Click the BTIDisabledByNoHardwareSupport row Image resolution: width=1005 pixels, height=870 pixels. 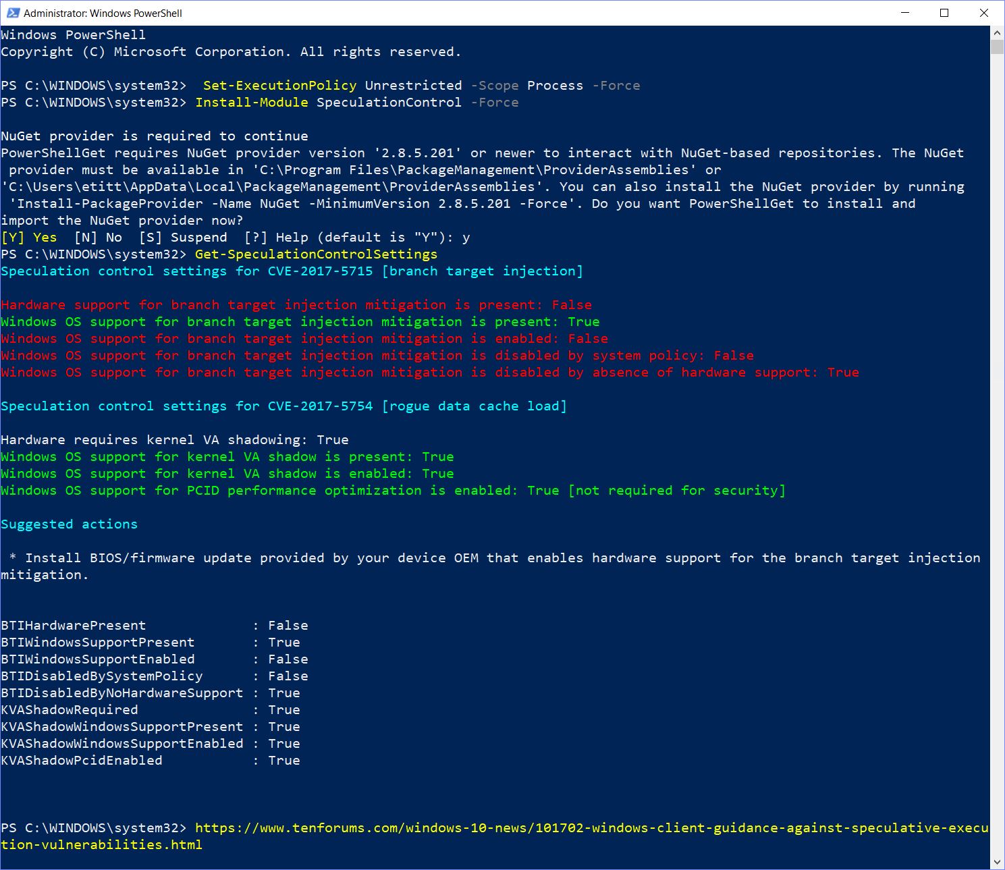(x=151, y=693)
